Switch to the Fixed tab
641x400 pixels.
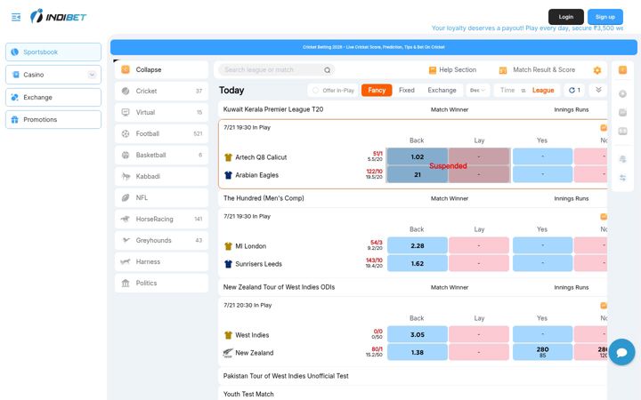406,90
